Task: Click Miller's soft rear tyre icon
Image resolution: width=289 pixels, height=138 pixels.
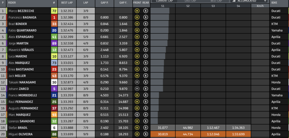Action: click(145, 76)
